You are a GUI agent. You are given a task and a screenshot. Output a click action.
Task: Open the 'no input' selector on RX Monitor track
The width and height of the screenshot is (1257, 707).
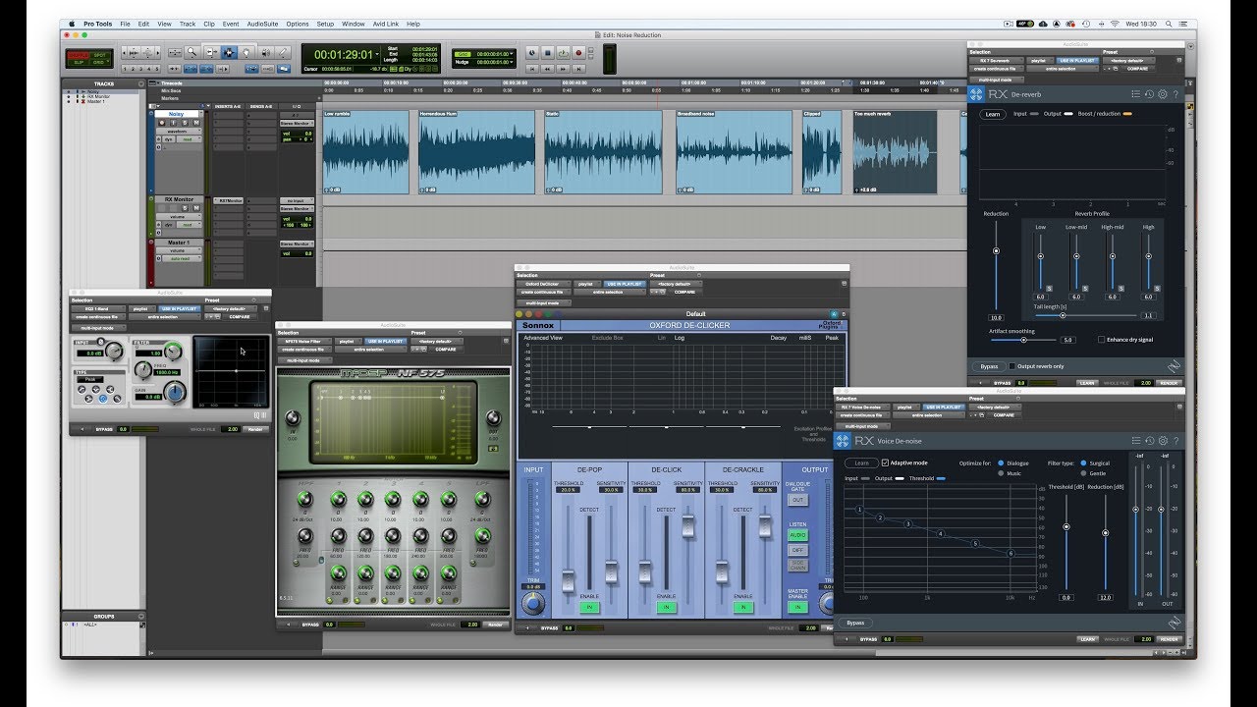[298, 200]
